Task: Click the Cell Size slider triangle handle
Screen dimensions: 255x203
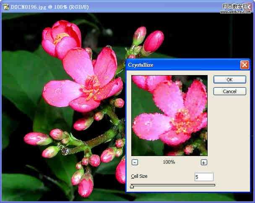Action: pos(132,187)
